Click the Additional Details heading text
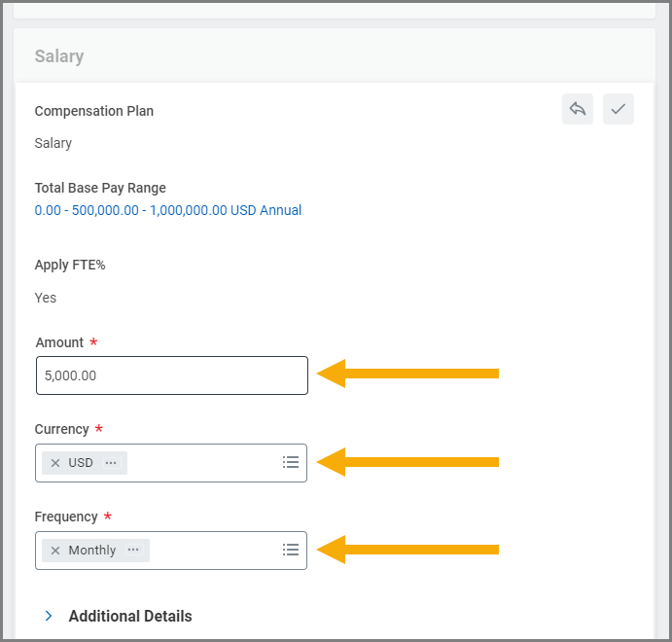This screenshot has height=642, width=672. tap(130, 616)
